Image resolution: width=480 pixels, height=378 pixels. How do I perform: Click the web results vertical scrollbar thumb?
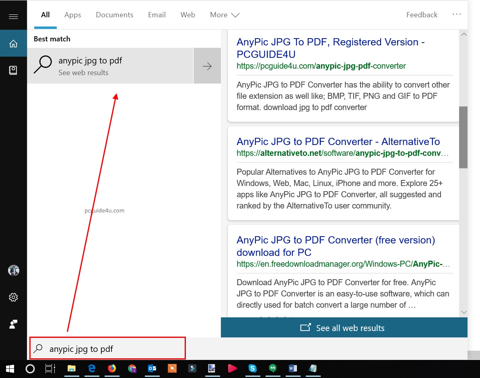464,137
